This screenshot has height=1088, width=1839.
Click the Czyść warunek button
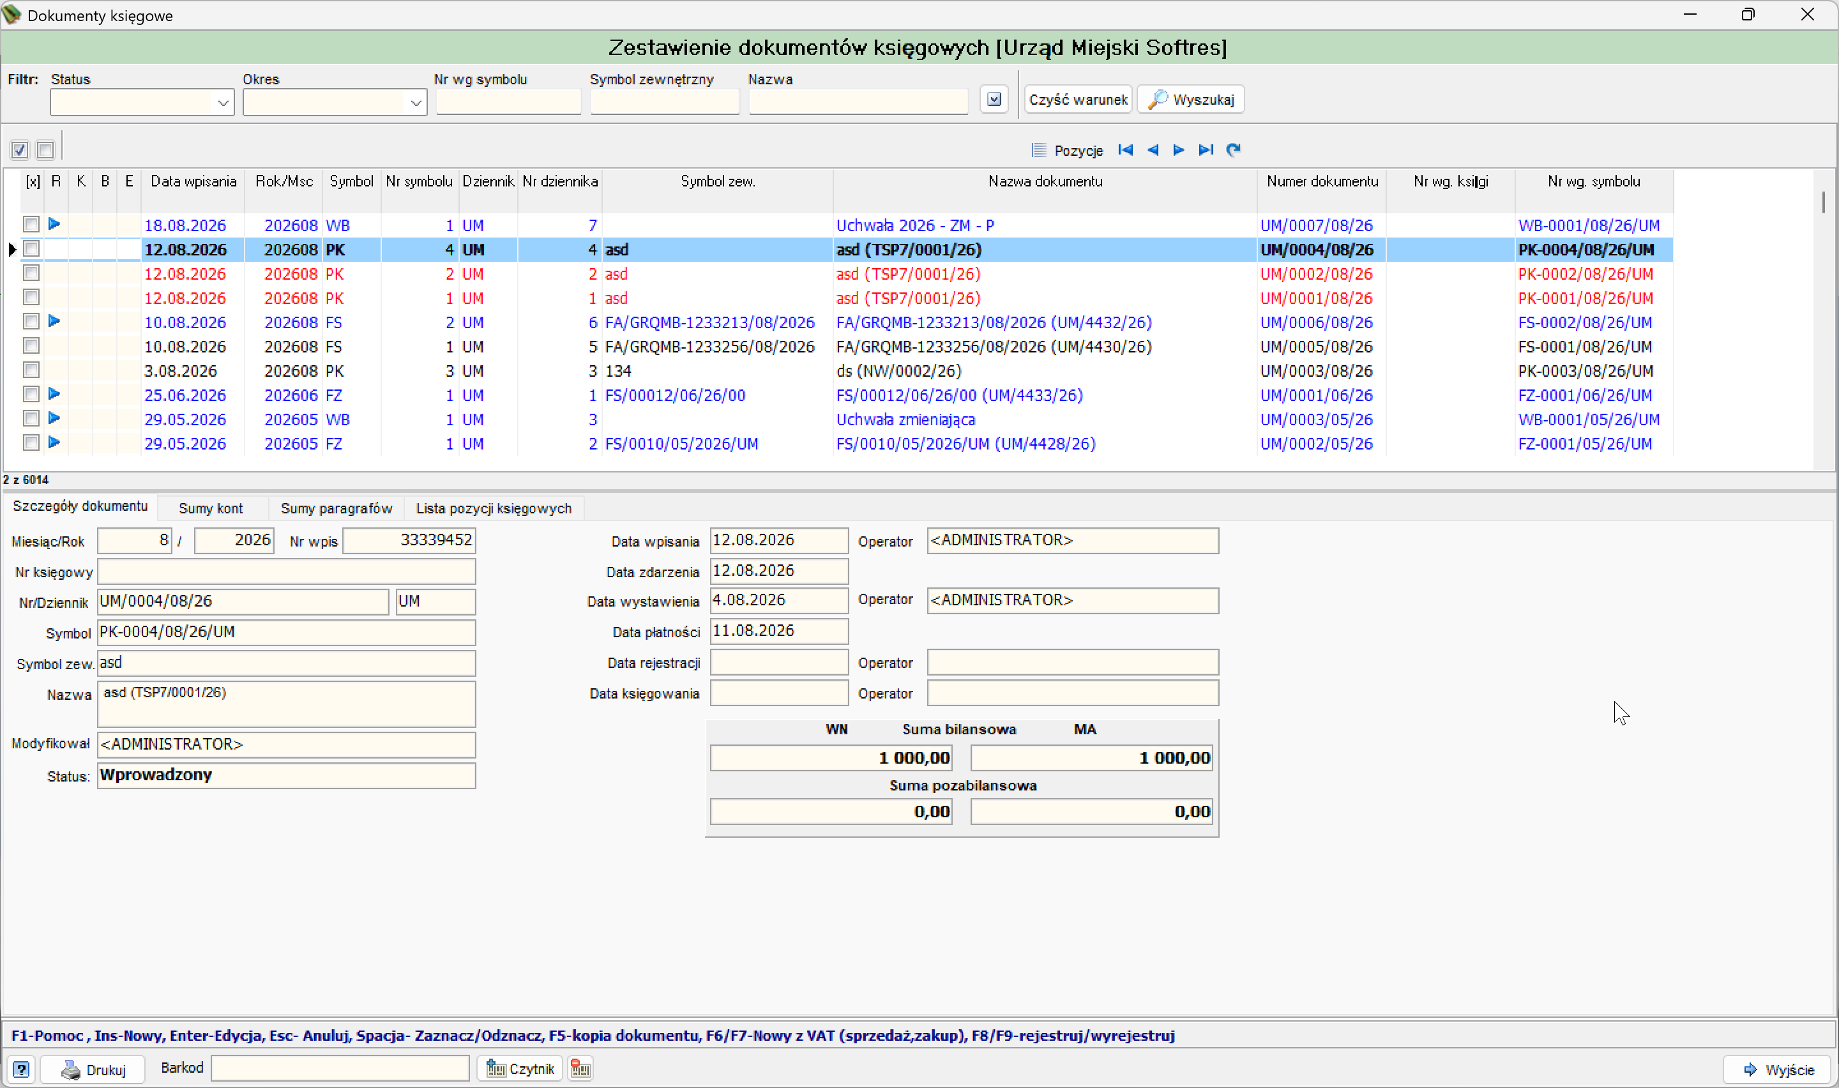click(x=1078, y=100)
